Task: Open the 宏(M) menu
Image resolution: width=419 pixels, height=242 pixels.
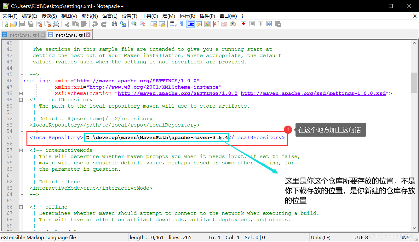Action: pos(169,16)
